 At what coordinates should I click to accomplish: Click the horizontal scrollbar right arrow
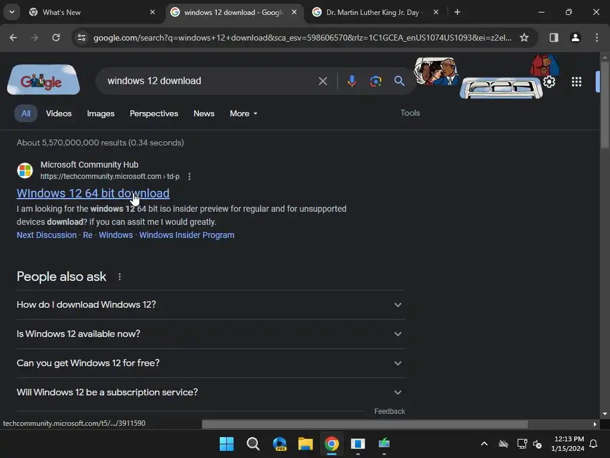point(595,424)
